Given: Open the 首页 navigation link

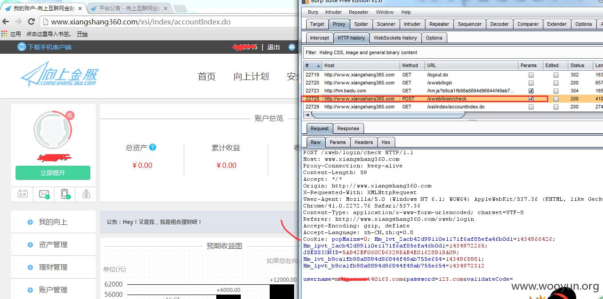Looking at the screenshot, I should (x=206, y=77).
